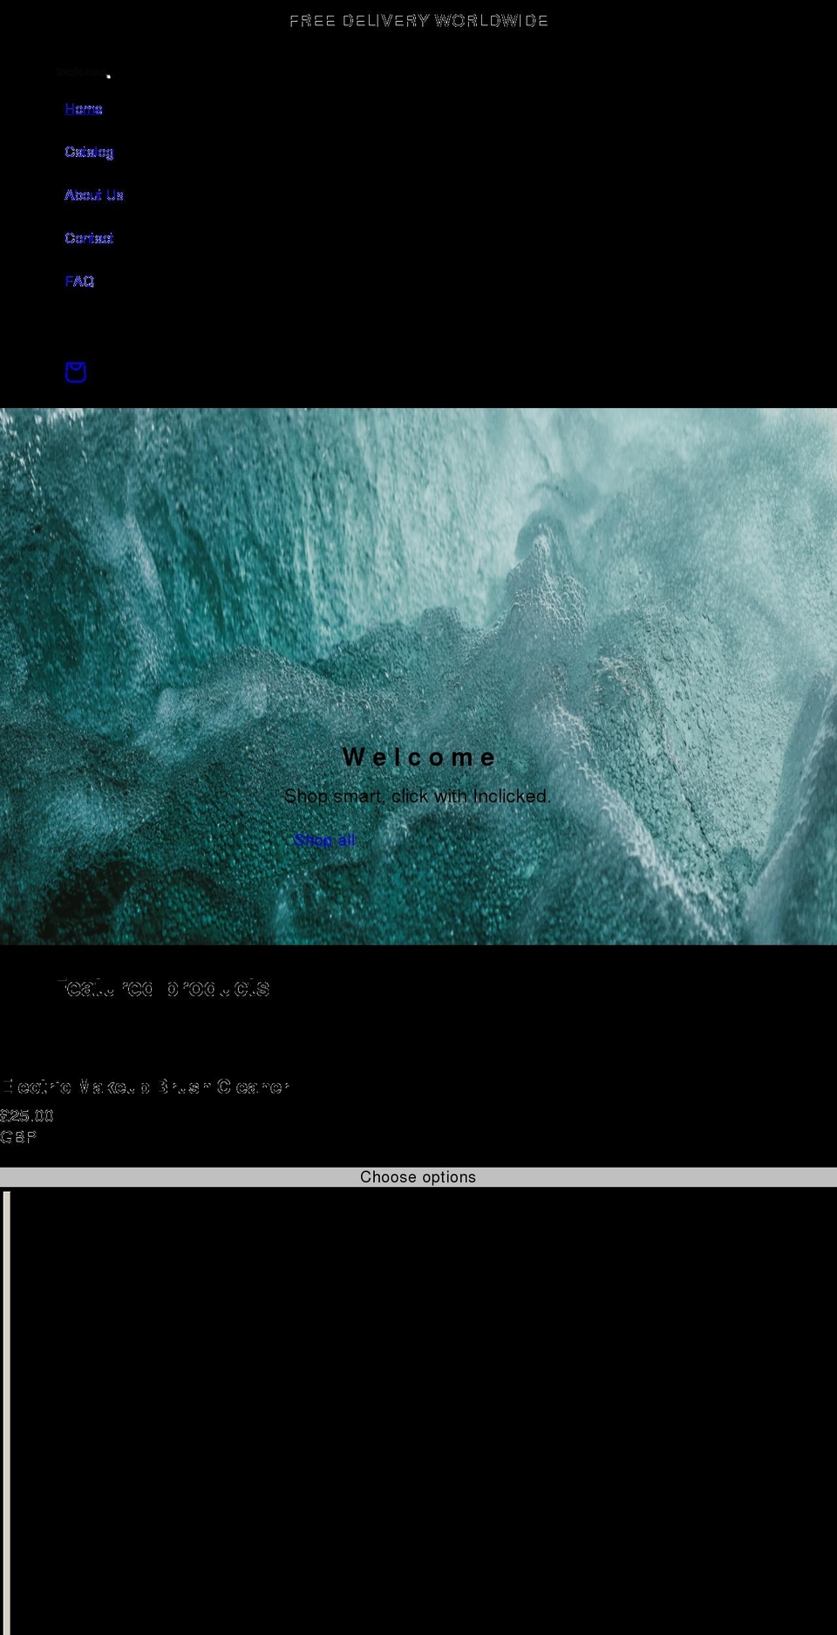Open the shopping cart icon
The width and height of the screenshot is (837, 1635).
point(76,372)
